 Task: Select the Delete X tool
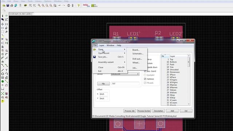[3, 39]
